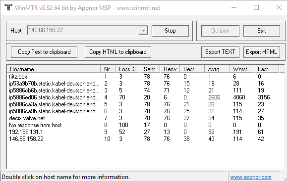Image resolution: width=287 pixels, height=181 pixels.
Task: Copy HTML to clipboard
Action: click(118, 52)
